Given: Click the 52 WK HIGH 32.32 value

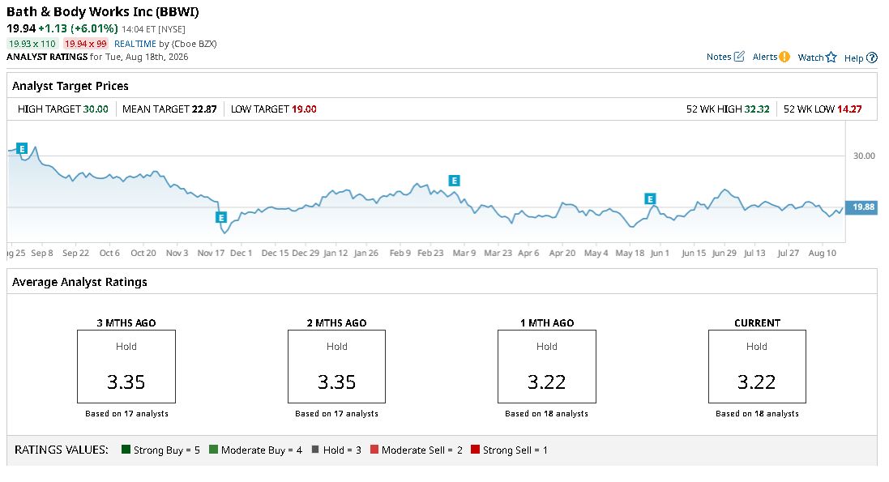Looking at the screenshot, I should [757, 109].
